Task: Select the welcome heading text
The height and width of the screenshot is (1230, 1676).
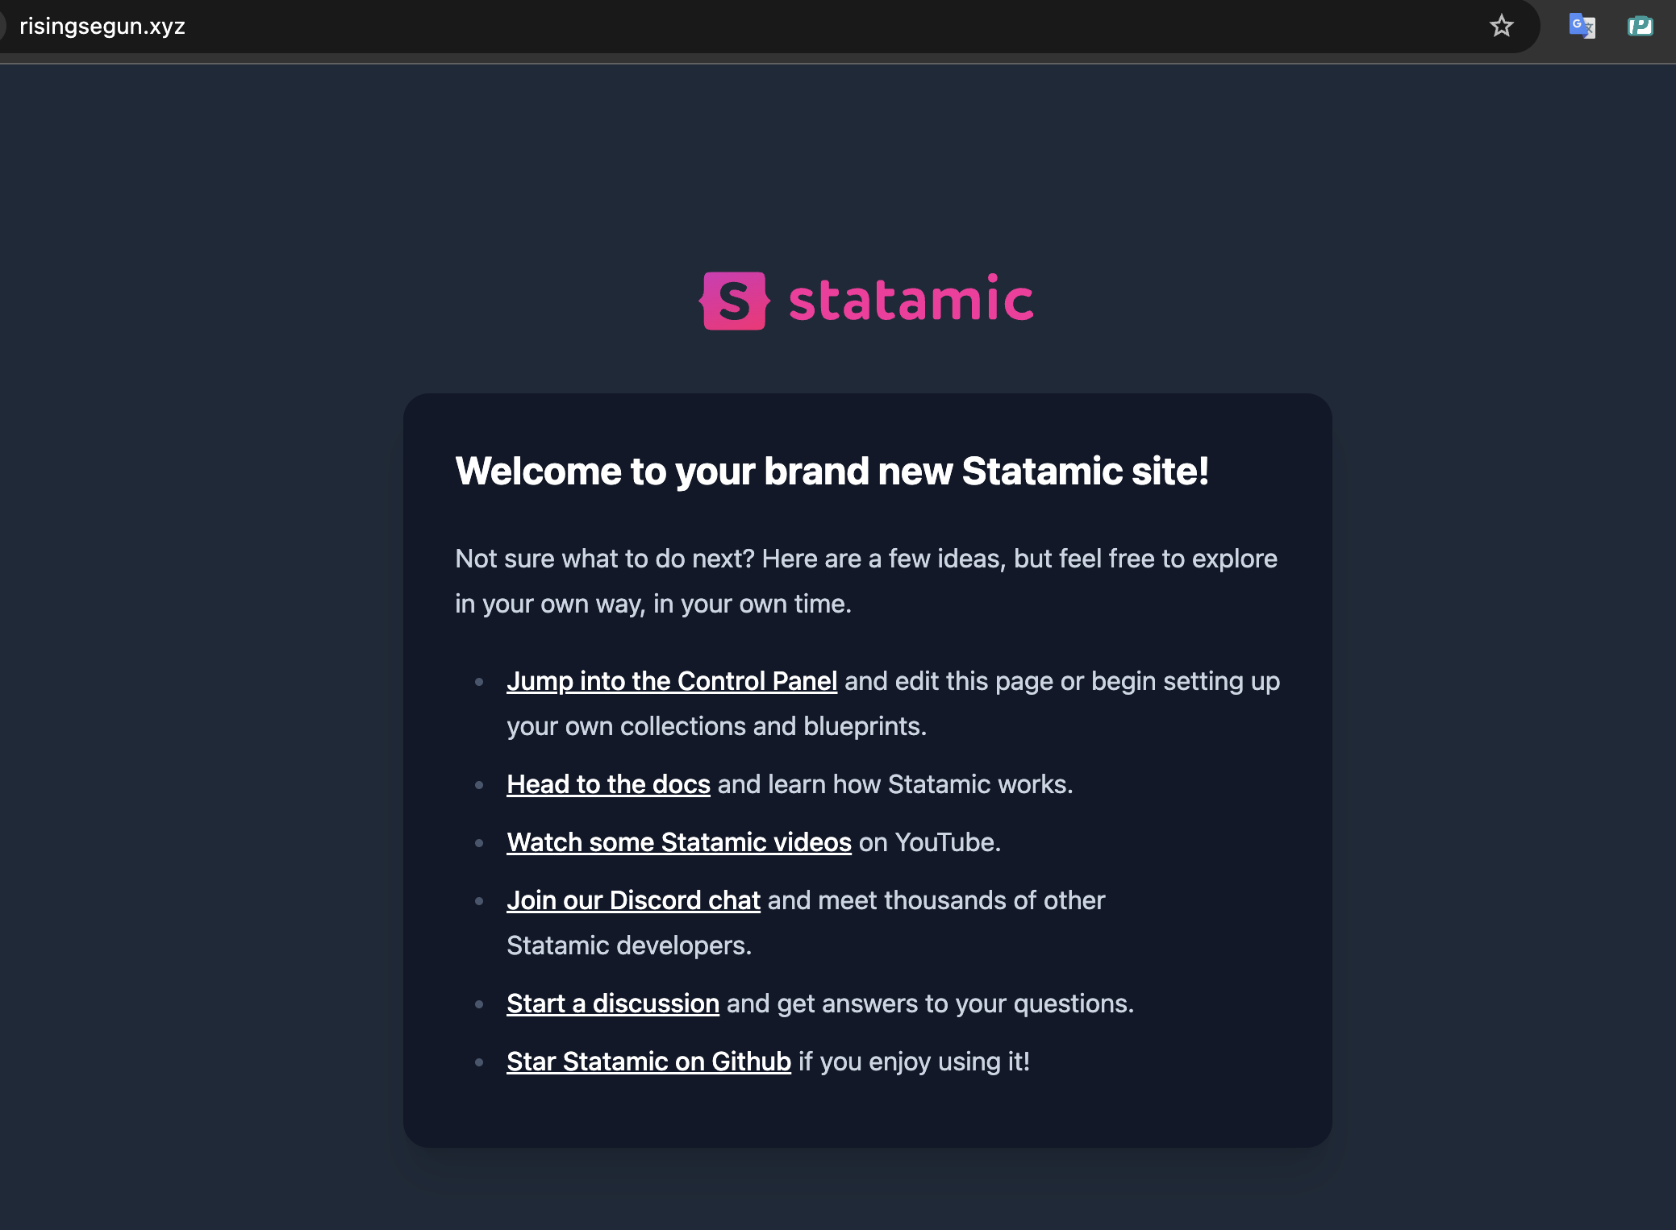Action: [x=832, y=472]
